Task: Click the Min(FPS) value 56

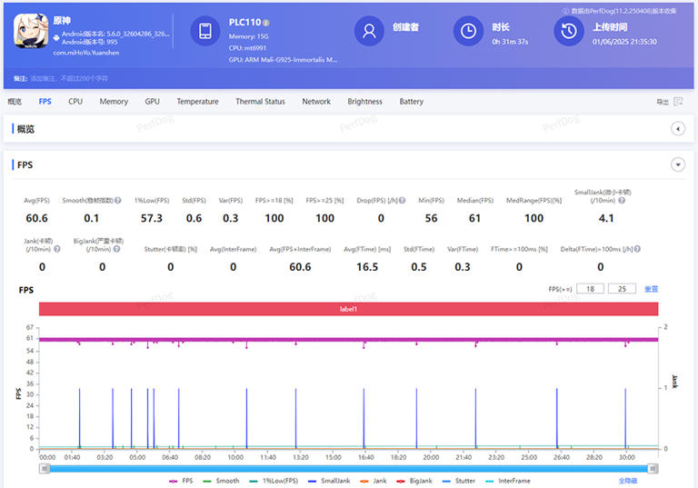Action: (431, 218)
